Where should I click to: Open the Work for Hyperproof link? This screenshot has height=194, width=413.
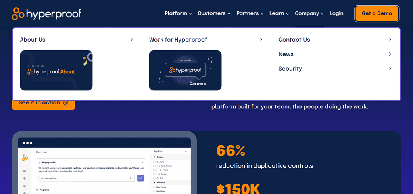coord(178,40)
